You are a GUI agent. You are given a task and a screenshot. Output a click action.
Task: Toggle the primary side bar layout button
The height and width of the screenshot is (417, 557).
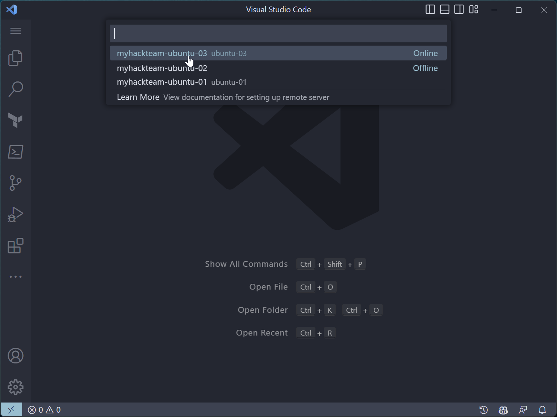pos(430,9)
